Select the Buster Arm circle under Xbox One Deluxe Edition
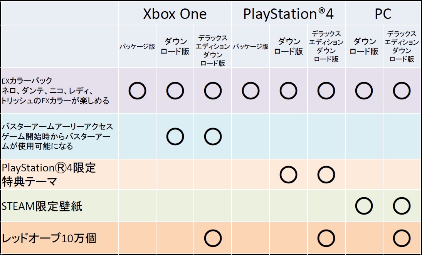Screen dimensions: 422x255 pyautogui.click(x=213, y=136)
